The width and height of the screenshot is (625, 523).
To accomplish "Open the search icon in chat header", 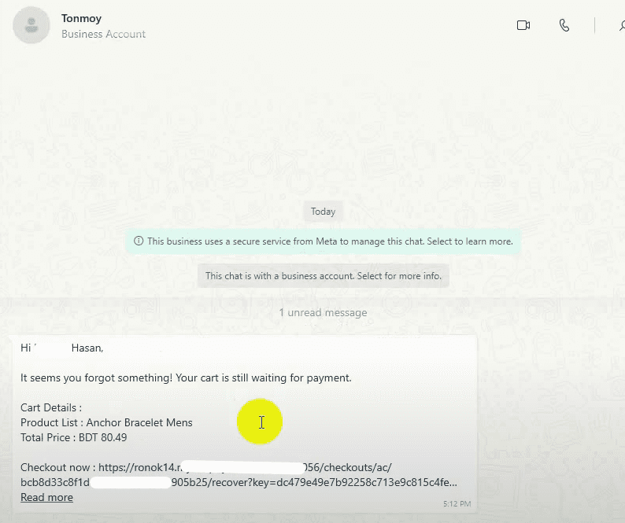I will click(x=620, y=25).
